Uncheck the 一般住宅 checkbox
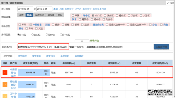The image size is (175, 98). pyautogui.click(x=30, y=25)
